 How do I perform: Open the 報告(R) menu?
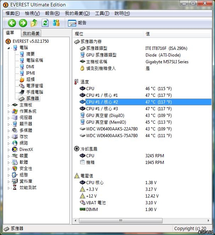pyautogui.click(x=52, y=13)
